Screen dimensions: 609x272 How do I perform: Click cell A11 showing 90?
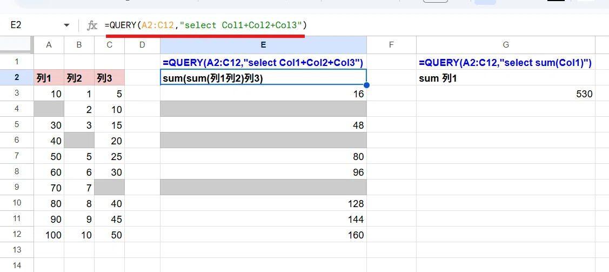[49, 219]
